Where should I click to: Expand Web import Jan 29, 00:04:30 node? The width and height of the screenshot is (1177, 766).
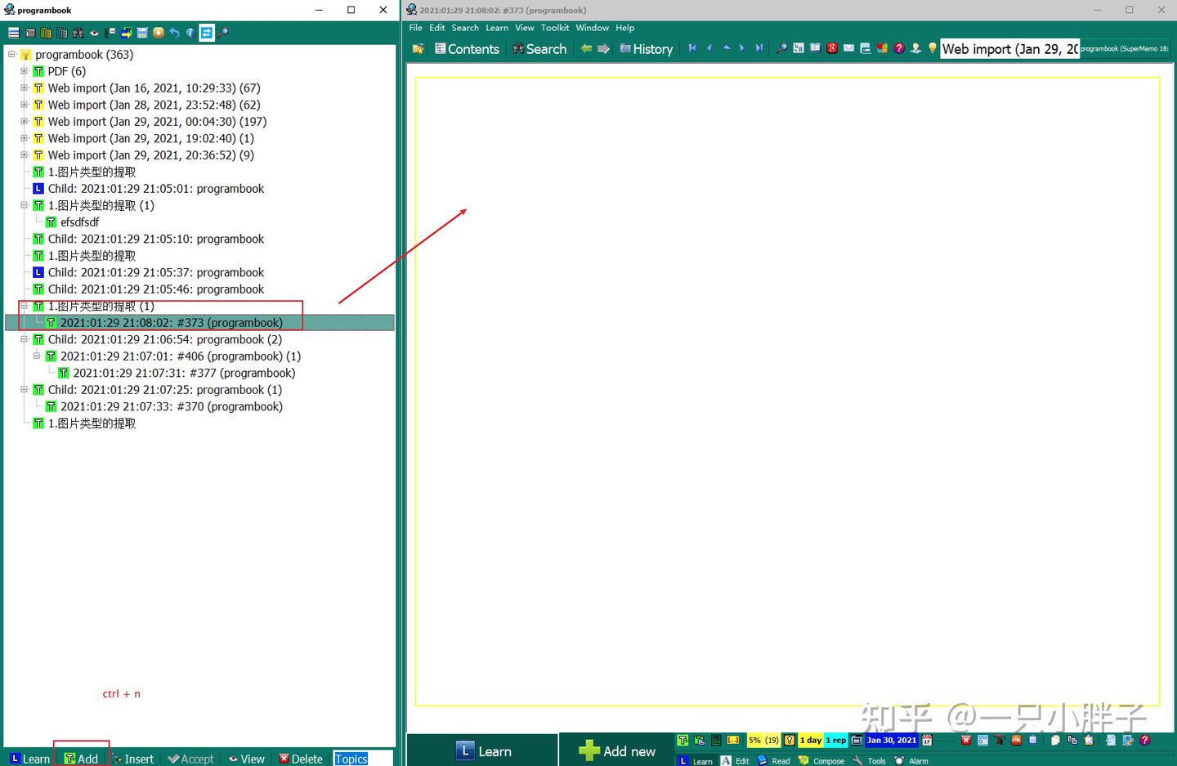pyautogui.click(x=25, y=122)
